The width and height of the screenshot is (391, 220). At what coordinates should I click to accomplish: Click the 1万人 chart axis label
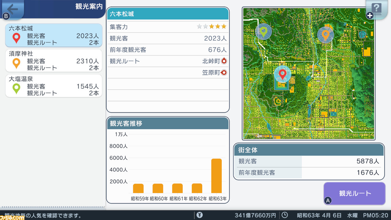tap(121, 134)
